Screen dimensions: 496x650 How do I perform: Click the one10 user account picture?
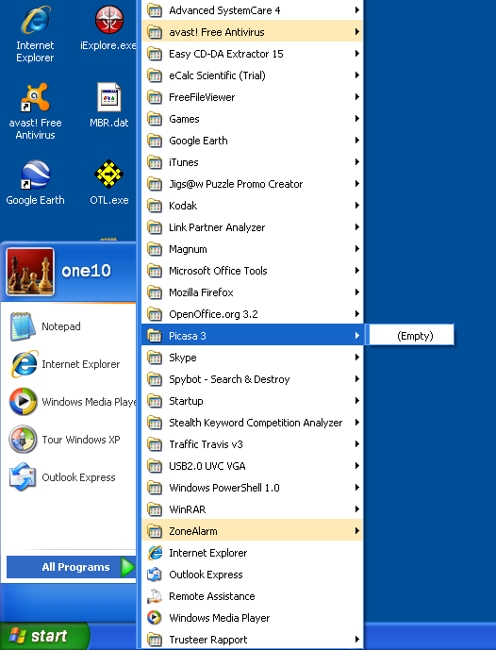(x=30, y=272)
